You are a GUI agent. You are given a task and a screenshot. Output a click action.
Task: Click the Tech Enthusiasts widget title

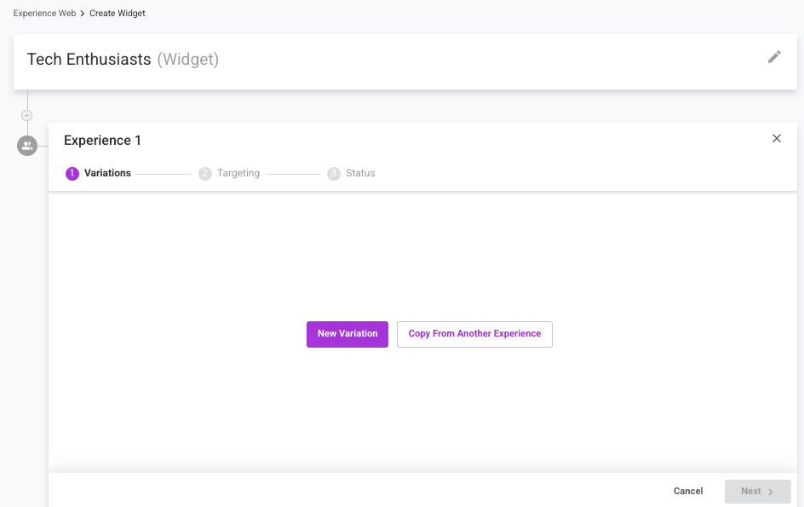(89, 60)
